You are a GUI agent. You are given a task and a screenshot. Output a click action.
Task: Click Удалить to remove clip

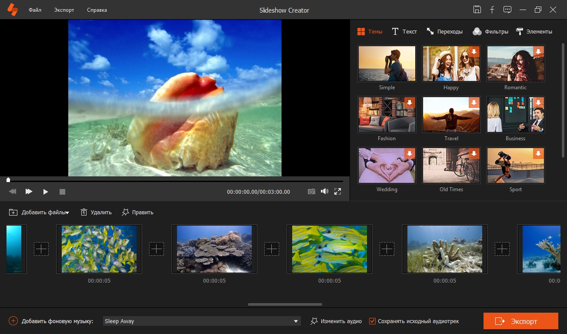click(96, 213)
